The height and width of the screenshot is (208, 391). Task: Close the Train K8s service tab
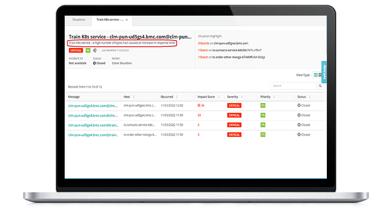pyautogui.click(x=127, y=20)
